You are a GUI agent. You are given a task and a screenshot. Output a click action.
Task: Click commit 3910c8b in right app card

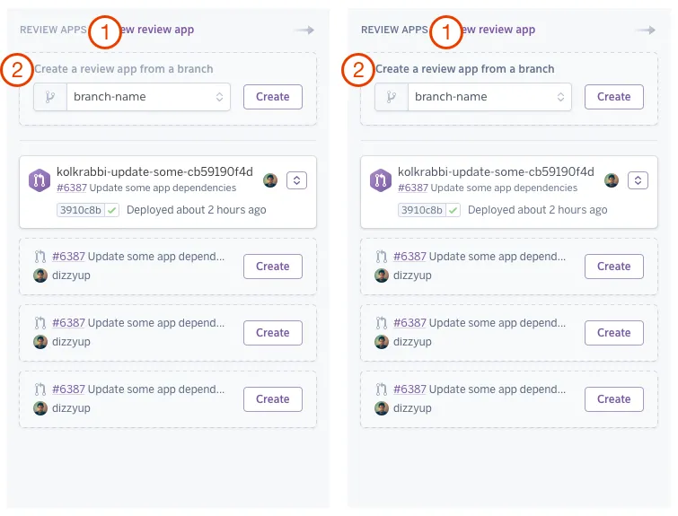pyautogui.click(x=422, y=210)
